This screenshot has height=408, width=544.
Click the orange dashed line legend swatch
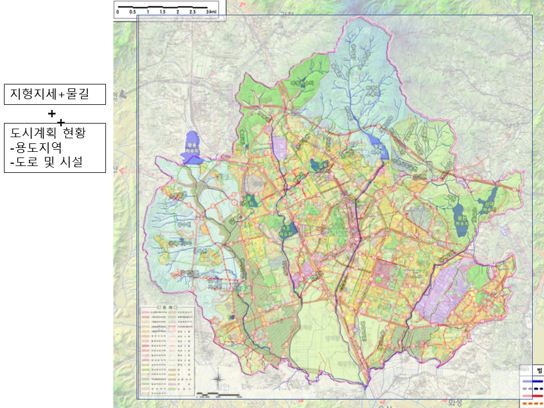point(533,403)
